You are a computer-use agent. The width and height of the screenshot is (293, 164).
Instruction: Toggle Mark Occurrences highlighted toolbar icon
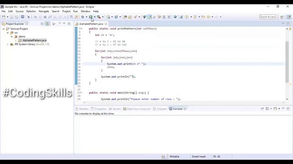(x=150, y=17)
